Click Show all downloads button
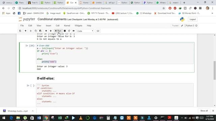The image size is (216, 121). [x=204, y=111]
